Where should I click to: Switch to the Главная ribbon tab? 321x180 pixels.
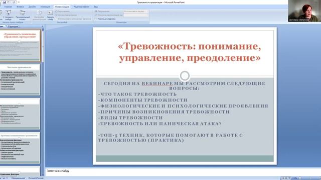click(8, 6)
